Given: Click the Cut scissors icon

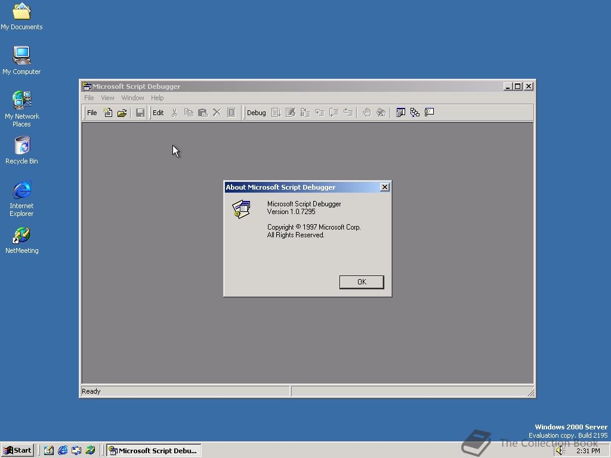Looking at the screenshot, I should point(175,113).
